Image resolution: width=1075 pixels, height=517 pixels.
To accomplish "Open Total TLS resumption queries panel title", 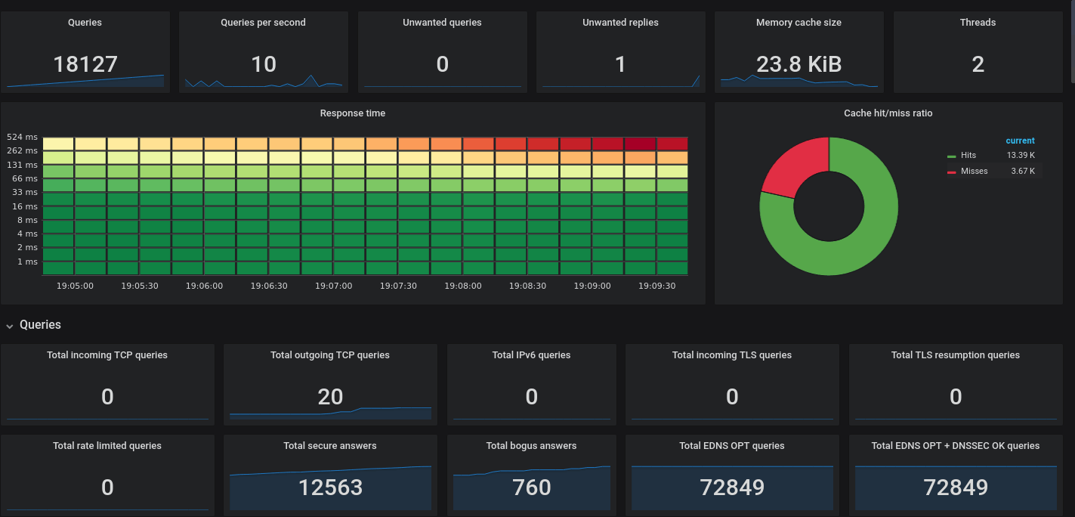I will (956, 355).
